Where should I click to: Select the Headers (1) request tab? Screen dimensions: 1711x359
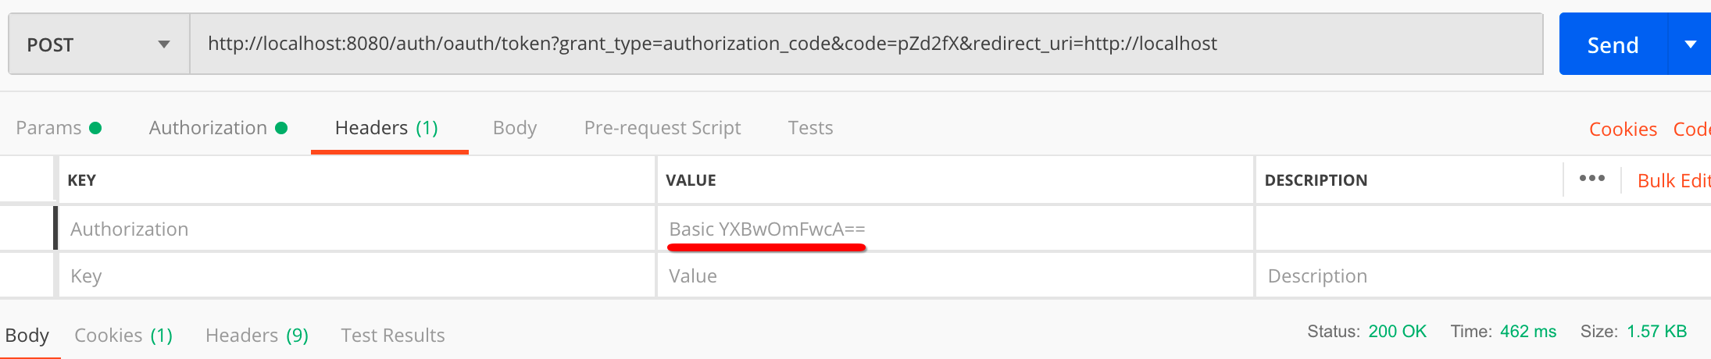pyautogui.click(x=387, y=128)
